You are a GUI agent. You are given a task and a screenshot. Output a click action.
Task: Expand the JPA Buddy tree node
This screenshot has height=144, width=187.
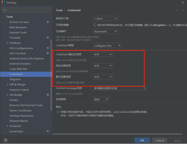tap(7, 95)
